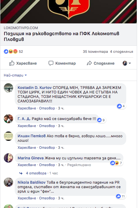
Task: Click the Lokomotiv Plovdiv crest preview image
Action: tap(68, 12)
